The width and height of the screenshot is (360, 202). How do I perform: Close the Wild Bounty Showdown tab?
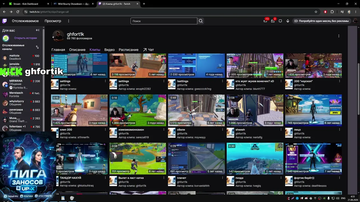[93, 4]
